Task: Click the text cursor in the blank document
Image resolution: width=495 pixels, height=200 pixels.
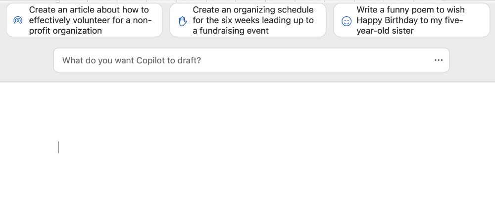Action: tap(59, 147)
